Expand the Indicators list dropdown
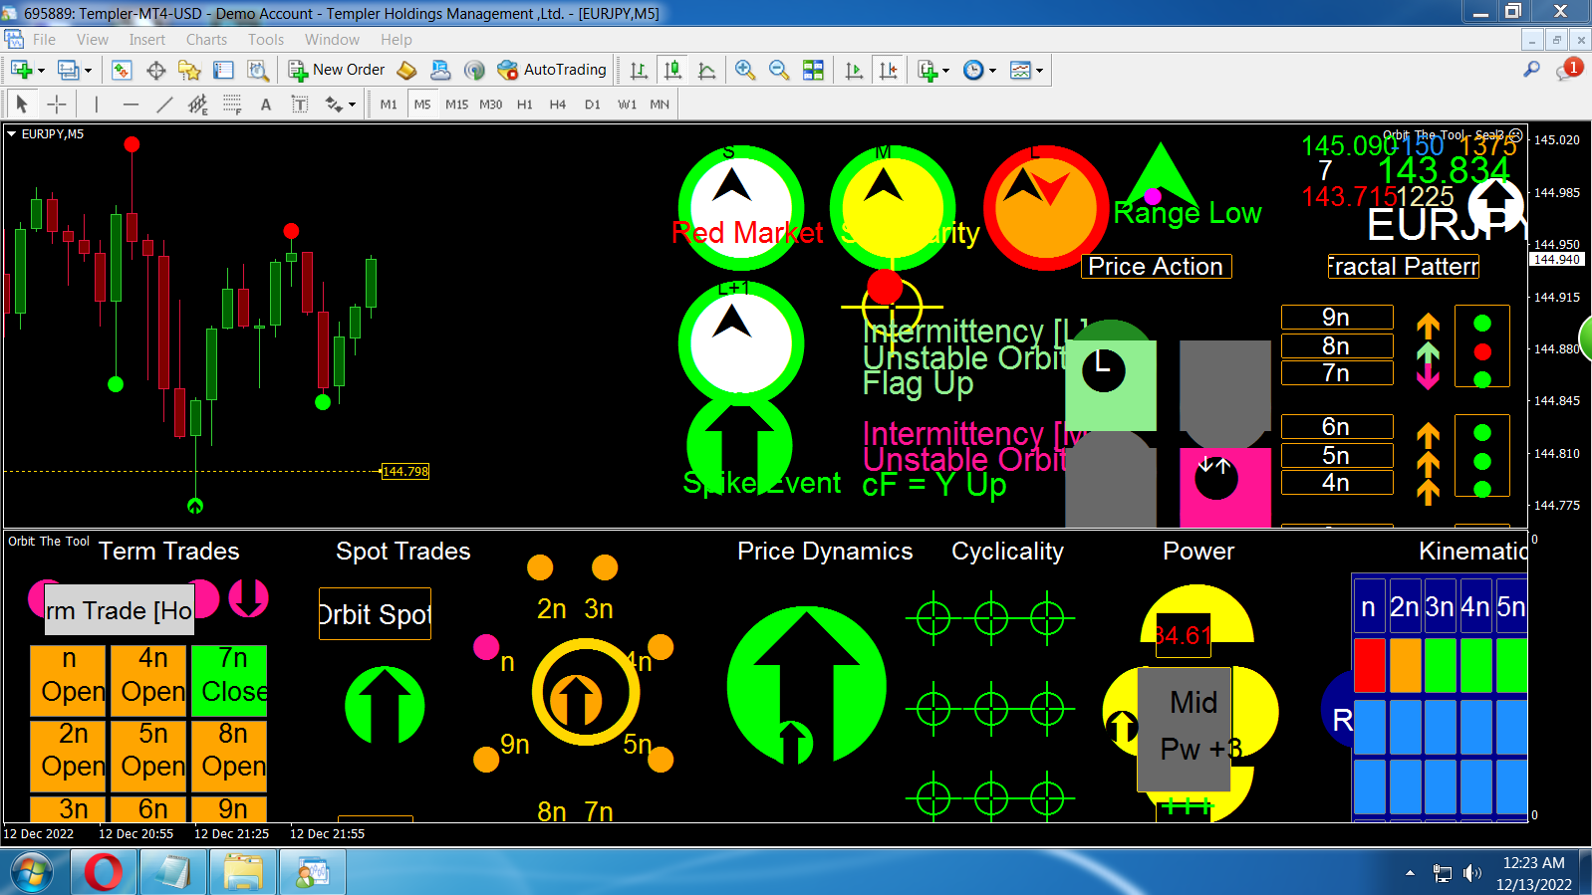This screenshot has height=895, width=1592. coord(945,70)
